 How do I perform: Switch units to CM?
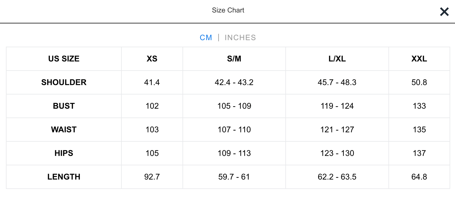206,38
